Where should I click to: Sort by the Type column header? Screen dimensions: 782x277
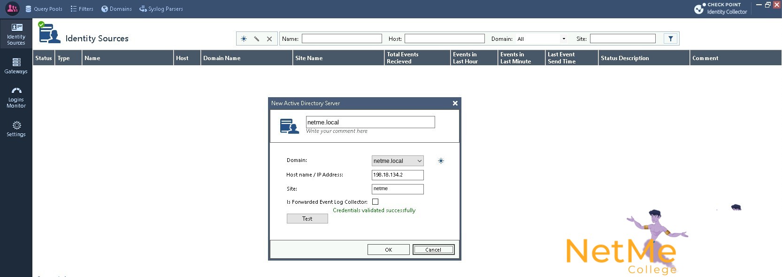(x=69, y=58)
